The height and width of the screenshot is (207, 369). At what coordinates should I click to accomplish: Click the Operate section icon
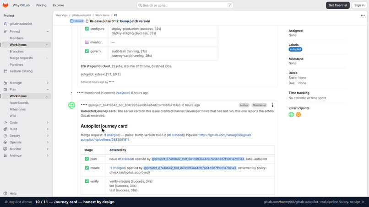(x=5, y=142)
